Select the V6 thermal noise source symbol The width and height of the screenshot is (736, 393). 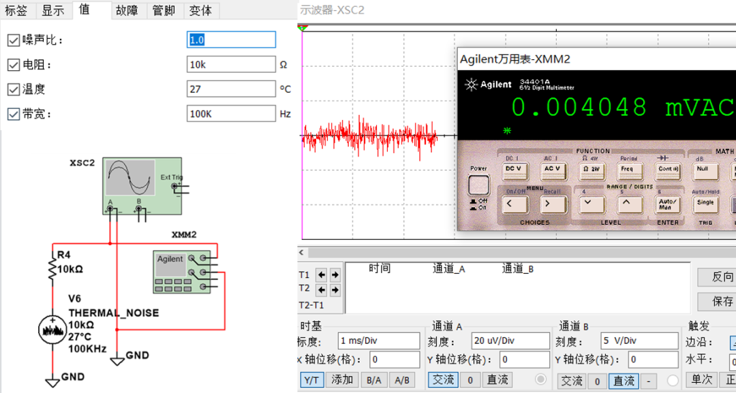coord(53,330)
